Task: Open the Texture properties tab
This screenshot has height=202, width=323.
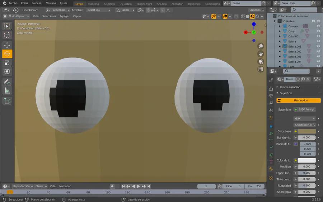Action: (x=271, y=178)
